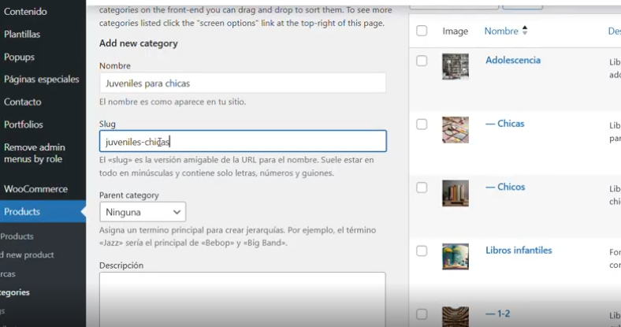Check the Adolescencia row checkbox
Image resolution: width=621 pixels, height=327 pixels.
tap(422, 61)
